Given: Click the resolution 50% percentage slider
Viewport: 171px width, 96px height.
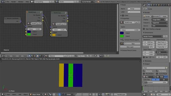Looking at the screenshot, I should 149,47.
